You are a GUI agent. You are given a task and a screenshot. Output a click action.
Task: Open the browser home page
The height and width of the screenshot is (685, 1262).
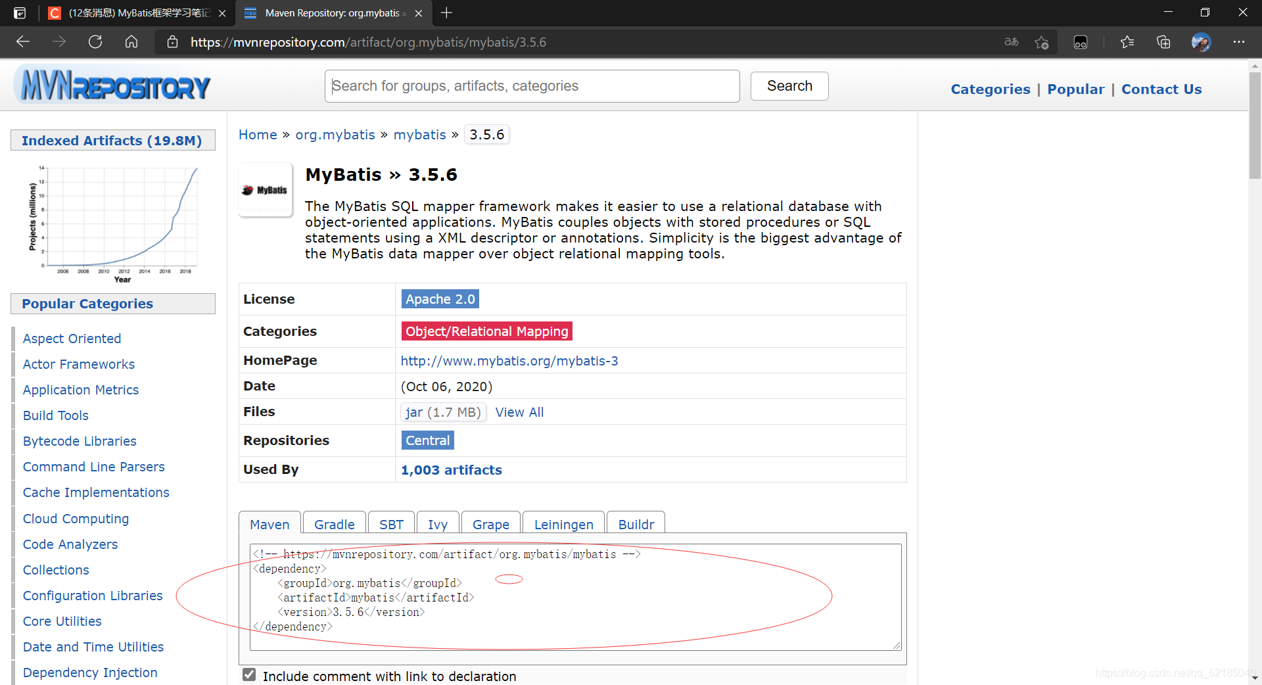(131, 42)
